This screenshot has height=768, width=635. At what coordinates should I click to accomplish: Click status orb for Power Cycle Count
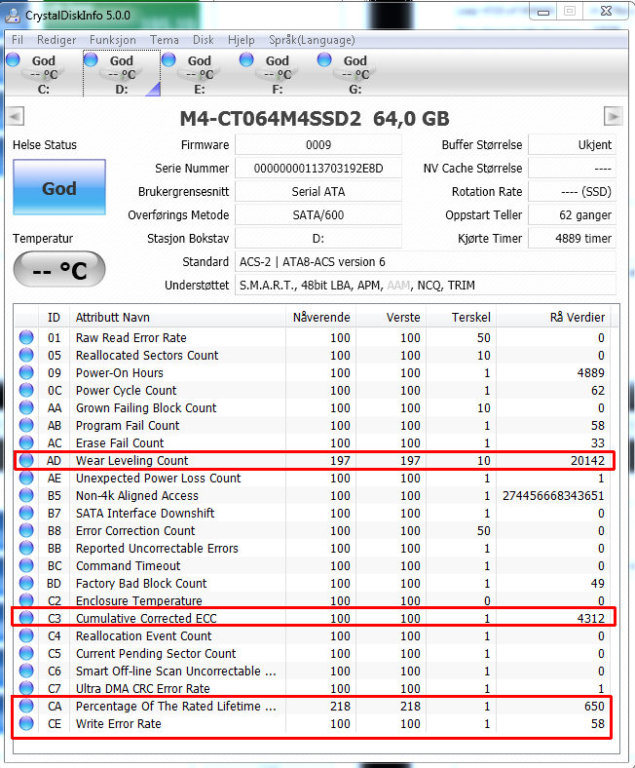click(26, 390)
